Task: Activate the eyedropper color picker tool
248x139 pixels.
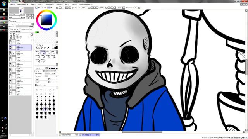Action: (48, 48)
